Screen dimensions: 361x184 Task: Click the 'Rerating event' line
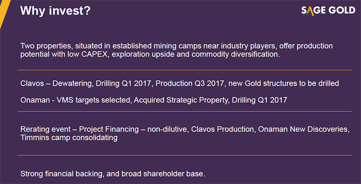(185, 133)
